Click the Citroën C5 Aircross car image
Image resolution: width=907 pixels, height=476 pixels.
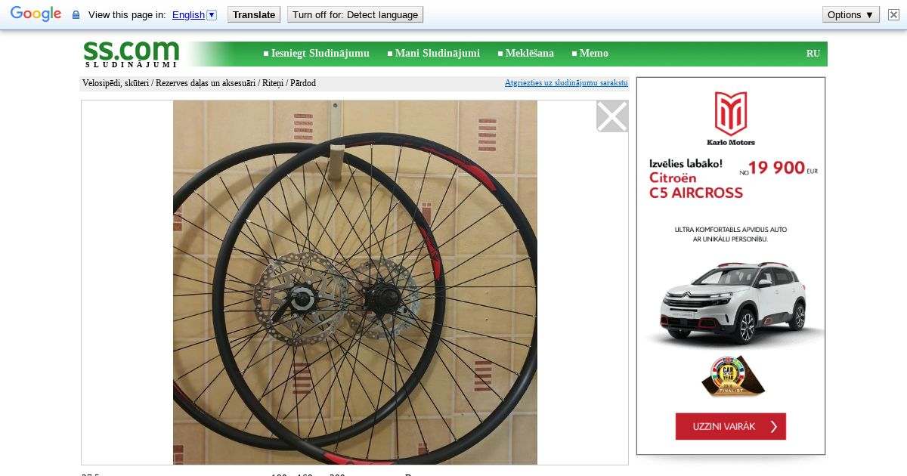point(730,304)
